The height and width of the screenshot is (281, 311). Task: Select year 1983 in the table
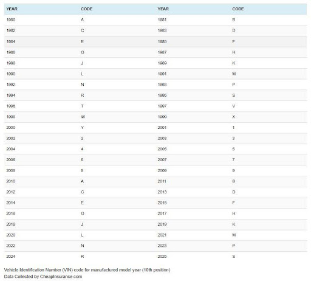click(x=162, y=30)
